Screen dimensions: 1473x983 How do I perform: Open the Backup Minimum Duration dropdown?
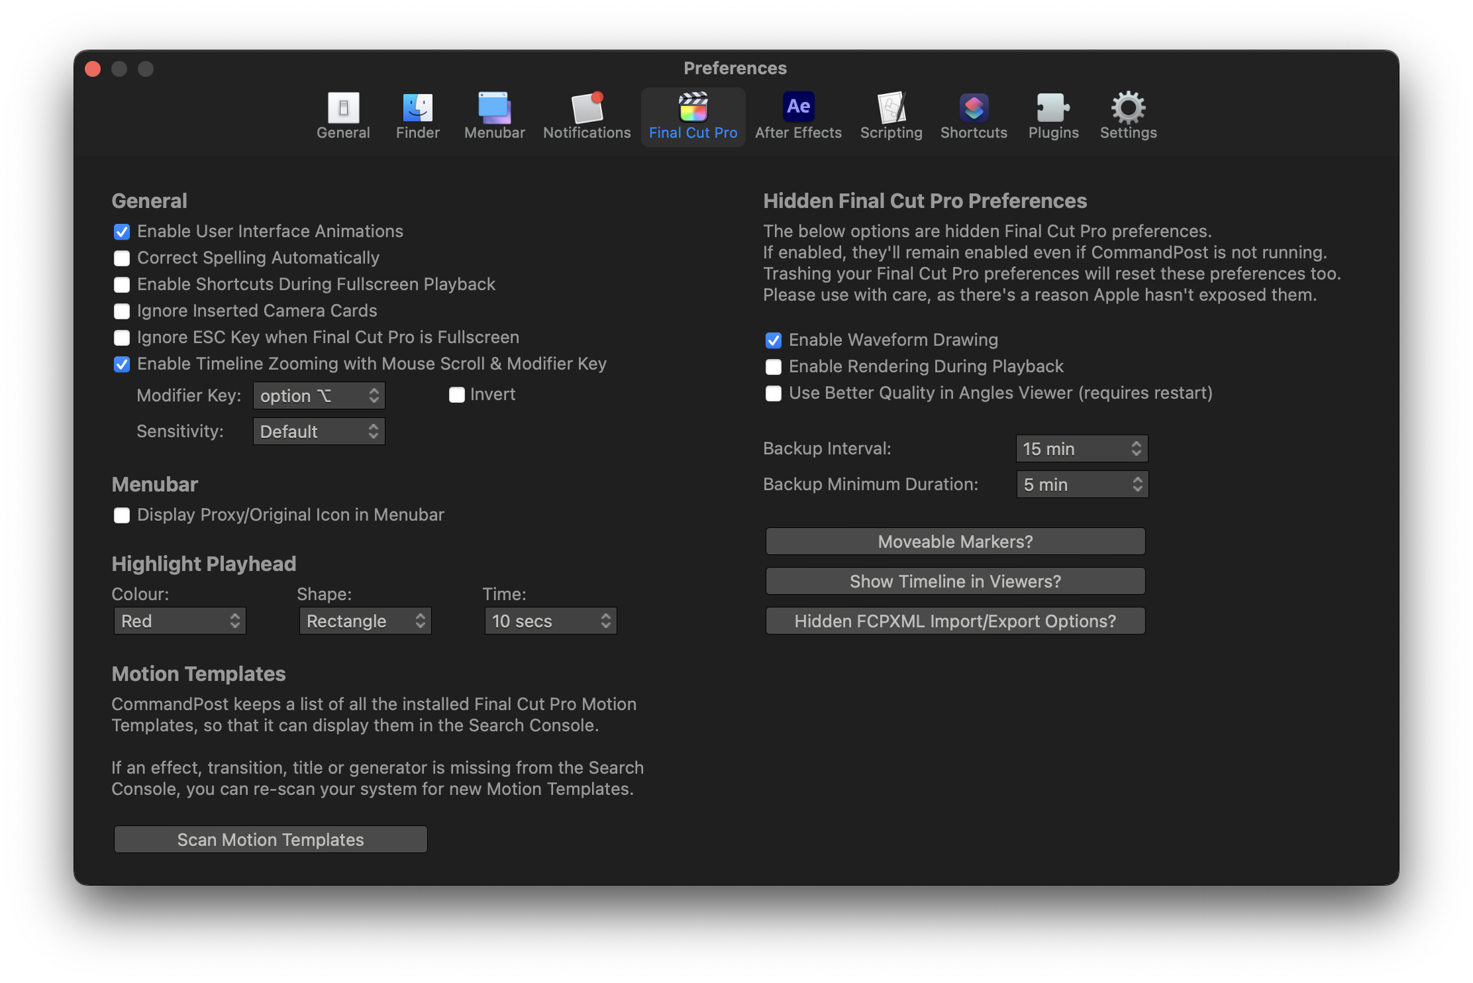coord(1083,484)
